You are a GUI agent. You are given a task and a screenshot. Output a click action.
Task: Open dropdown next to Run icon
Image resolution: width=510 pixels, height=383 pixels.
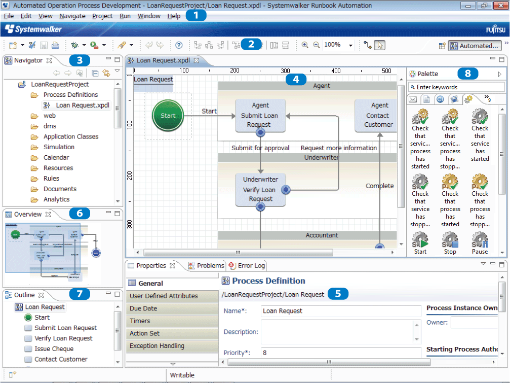click(x=104, y=45)
